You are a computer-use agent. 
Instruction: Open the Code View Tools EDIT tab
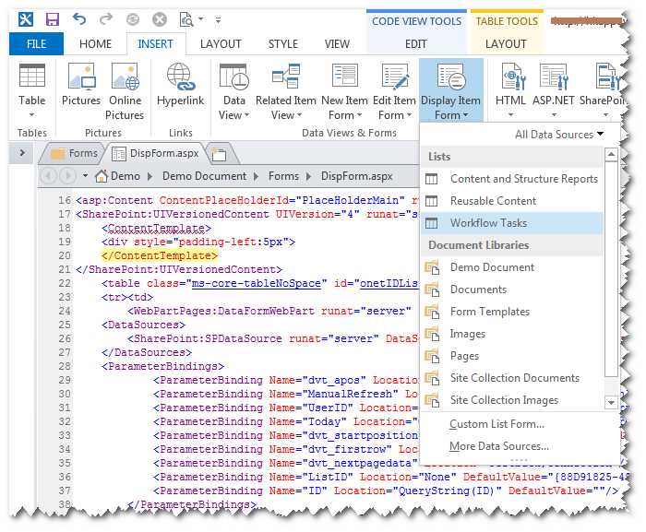415,43
